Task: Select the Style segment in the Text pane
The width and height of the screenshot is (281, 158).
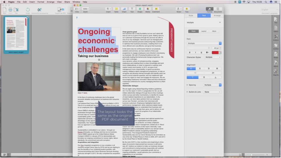Action: (x=193, y=31)
